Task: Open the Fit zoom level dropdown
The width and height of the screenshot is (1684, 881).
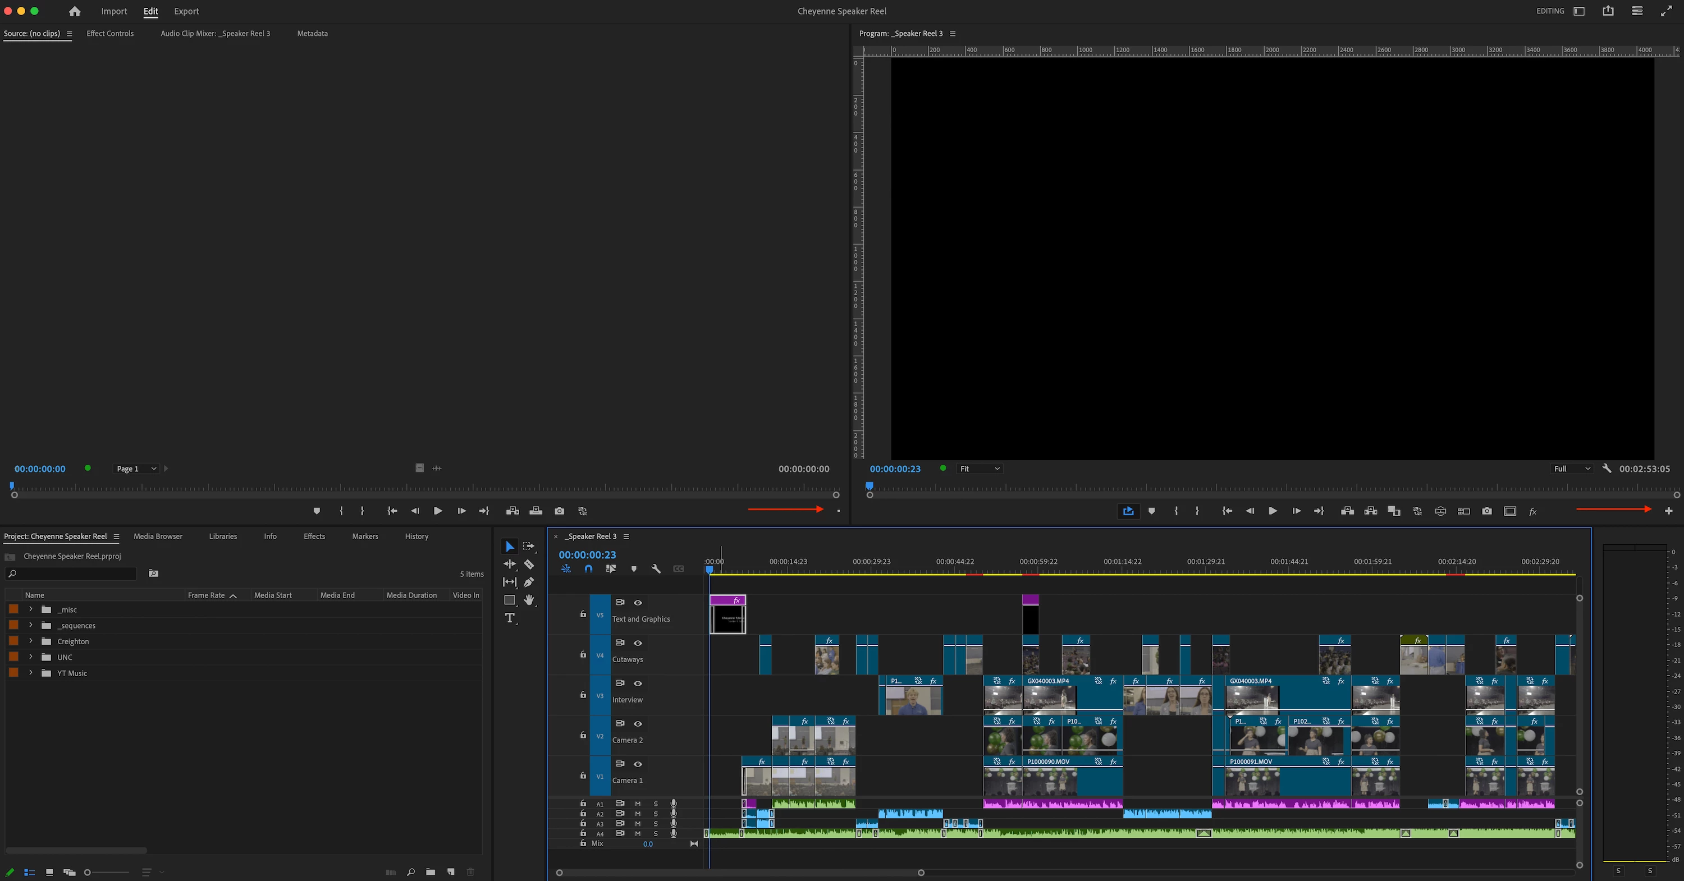Action: (x=978, y=469)
